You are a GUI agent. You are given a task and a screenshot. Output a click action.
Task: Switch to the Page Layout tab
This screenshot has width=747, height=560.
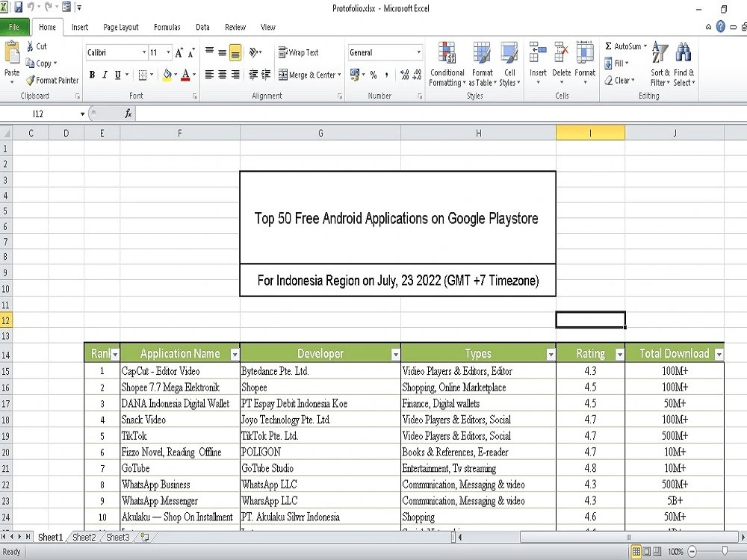pyautogui.click(x=121, y=27)
